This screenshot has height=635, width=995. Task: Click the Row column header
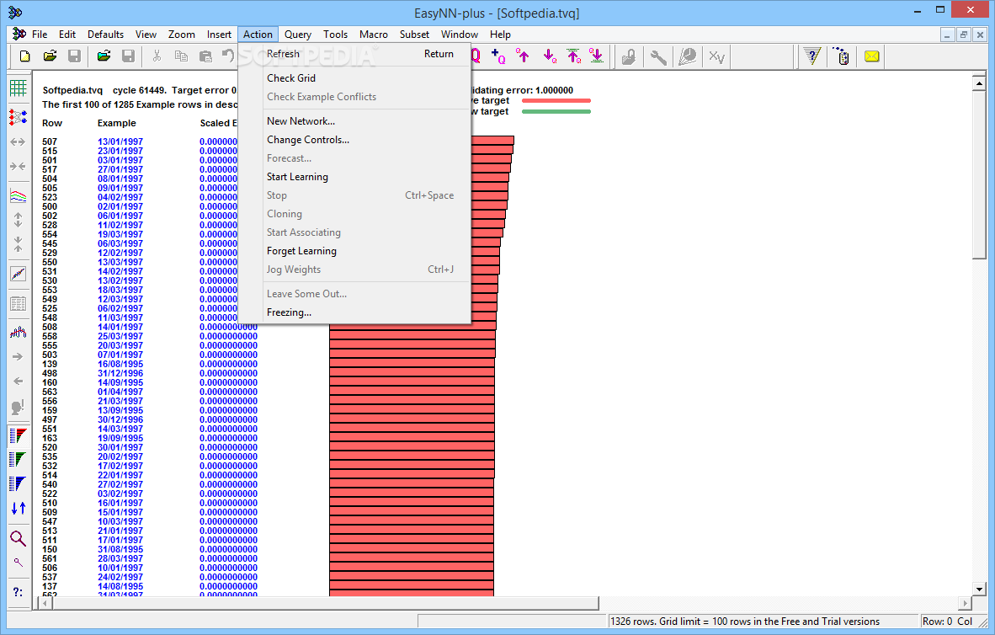(52, 123)
